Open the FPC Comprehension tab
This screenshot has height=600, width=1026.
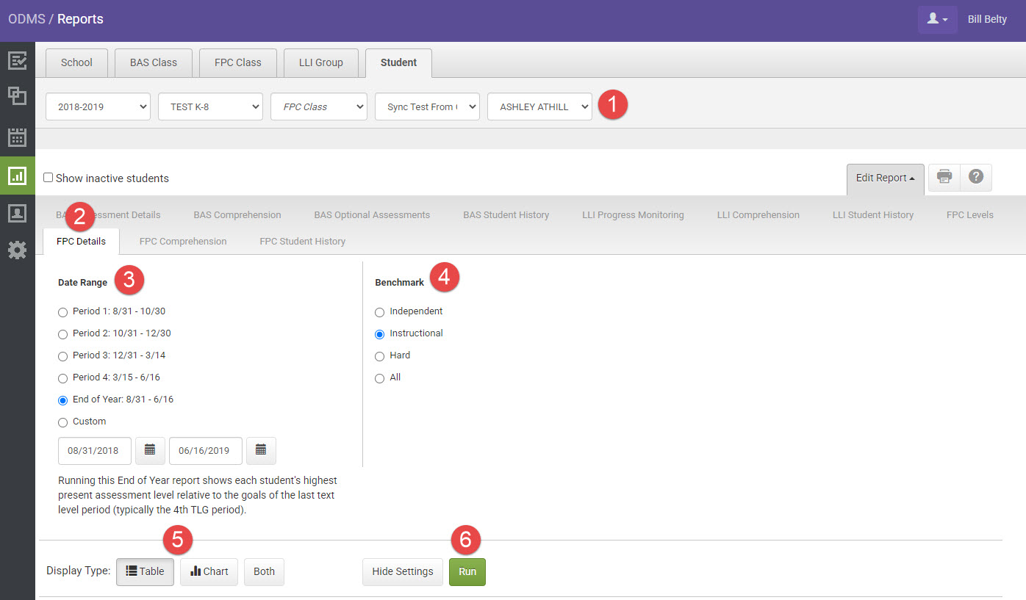183,241
